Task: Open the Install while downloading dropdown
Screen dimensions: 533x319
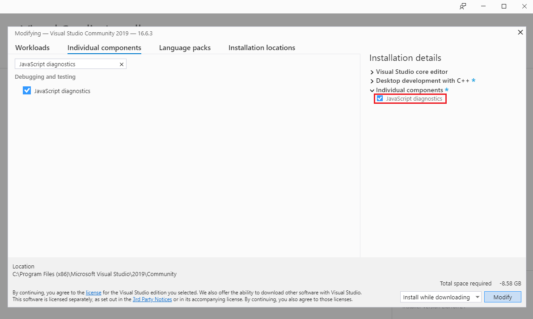Action: coord(478,297)
